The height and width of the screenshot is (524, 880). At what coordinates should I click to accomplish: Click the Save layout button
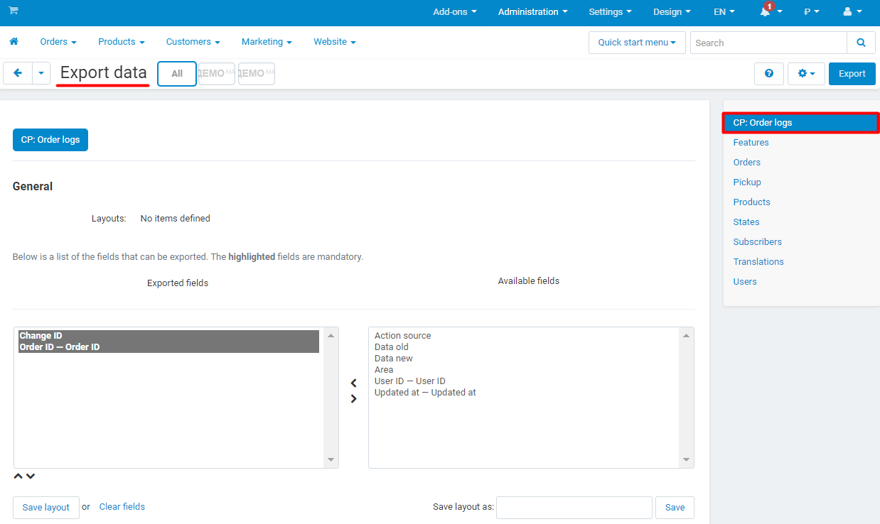pos(46,508)
